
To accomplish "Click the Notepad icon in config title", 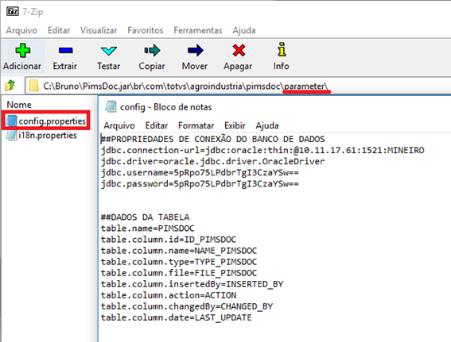I will click(x=111, y=106).
